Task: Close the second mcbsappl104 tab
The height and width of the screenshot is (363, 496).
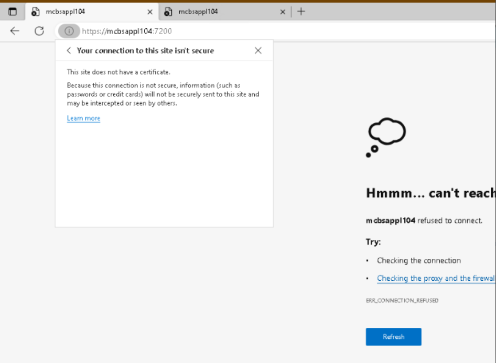Action: pos(283,12)
